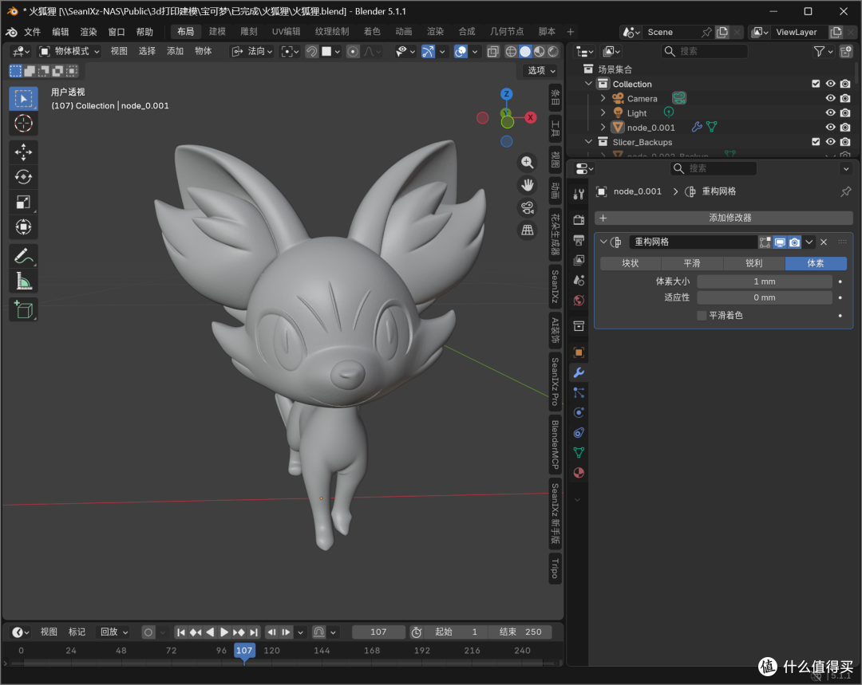Click the pan hand viewport icon
The width and height of the screenshot is (862, 685).
pyautogui.click(x=528, y=185)
